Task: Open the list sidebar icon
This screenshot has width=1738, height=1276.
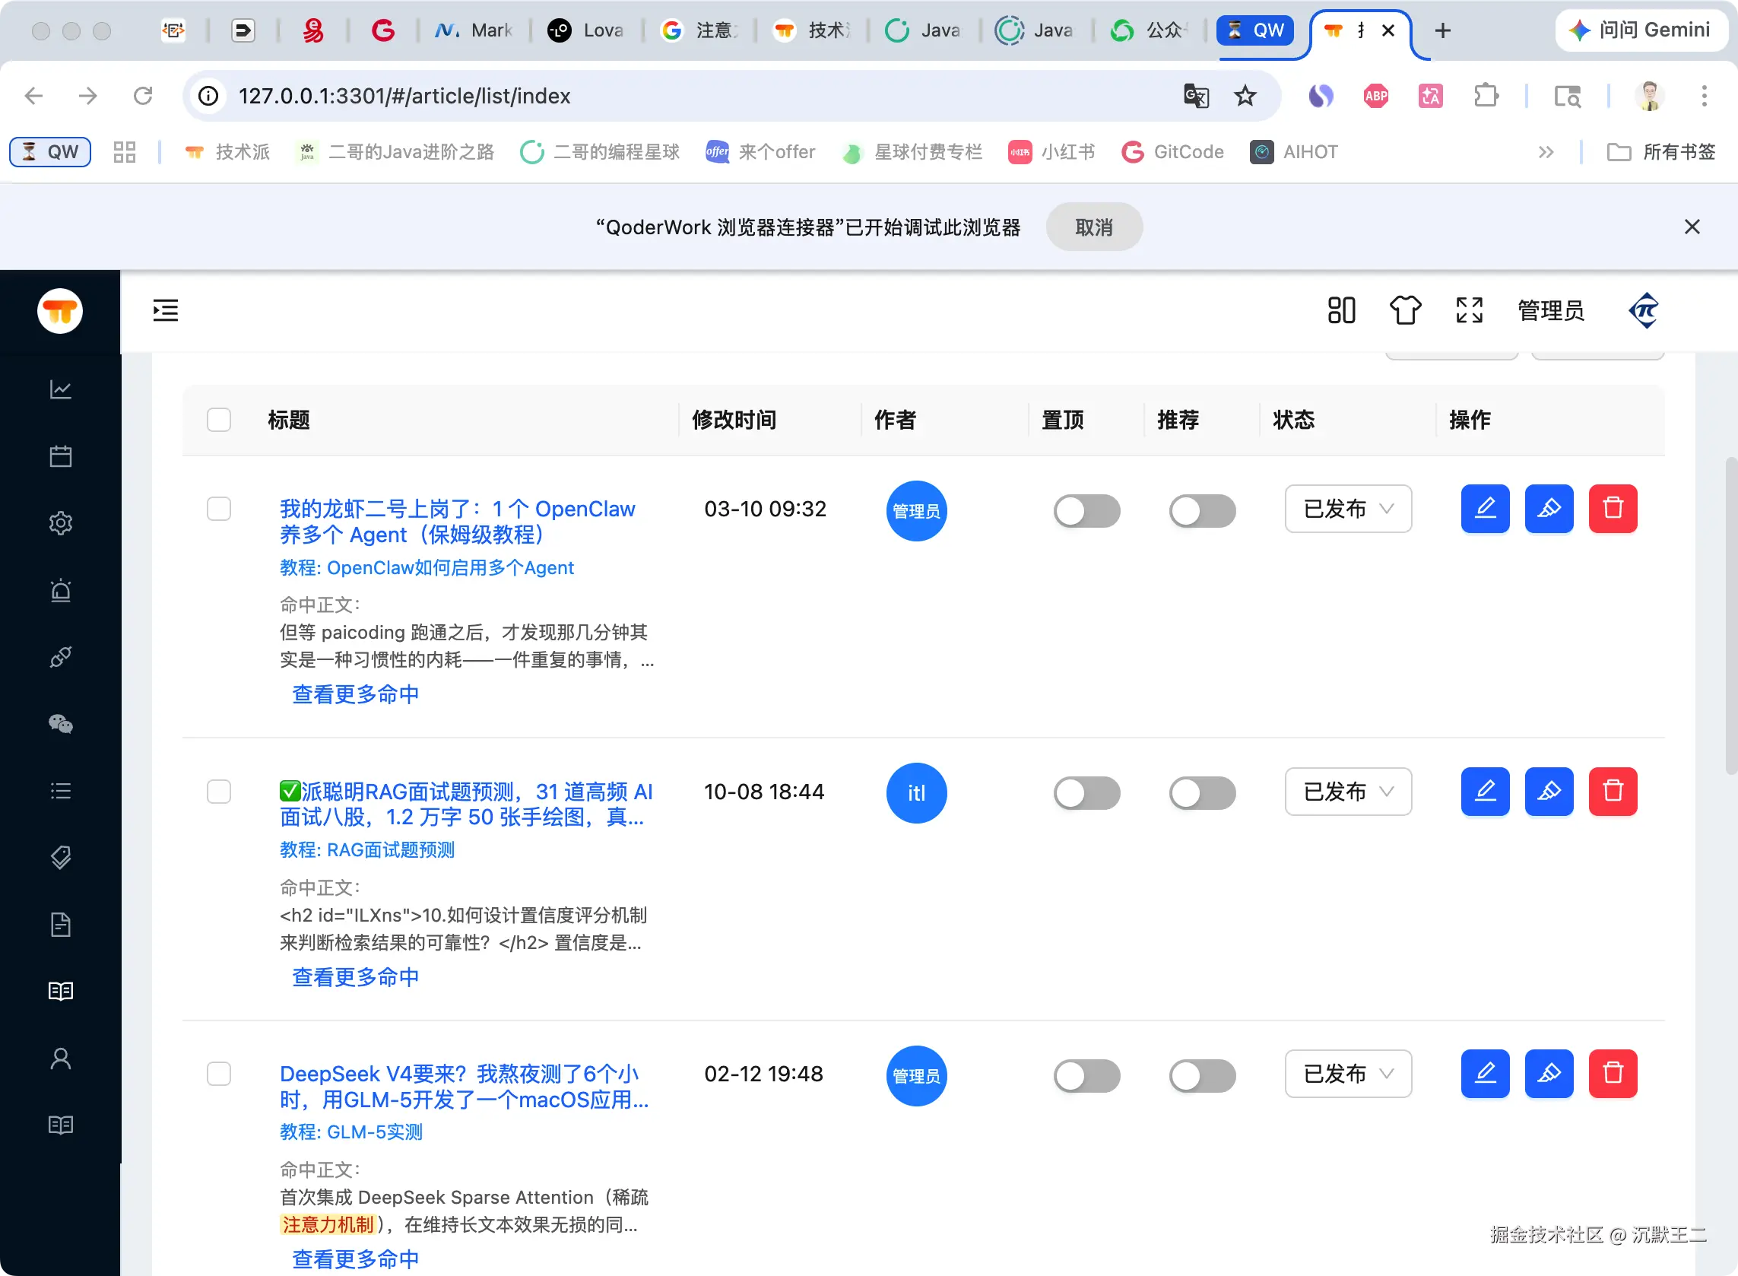Action: pos(60,791)
